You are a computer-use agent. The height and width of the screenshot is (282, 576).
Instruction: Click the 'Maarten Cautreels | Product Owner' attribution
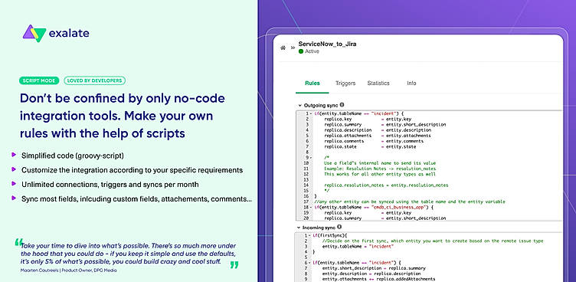point(68,271)
